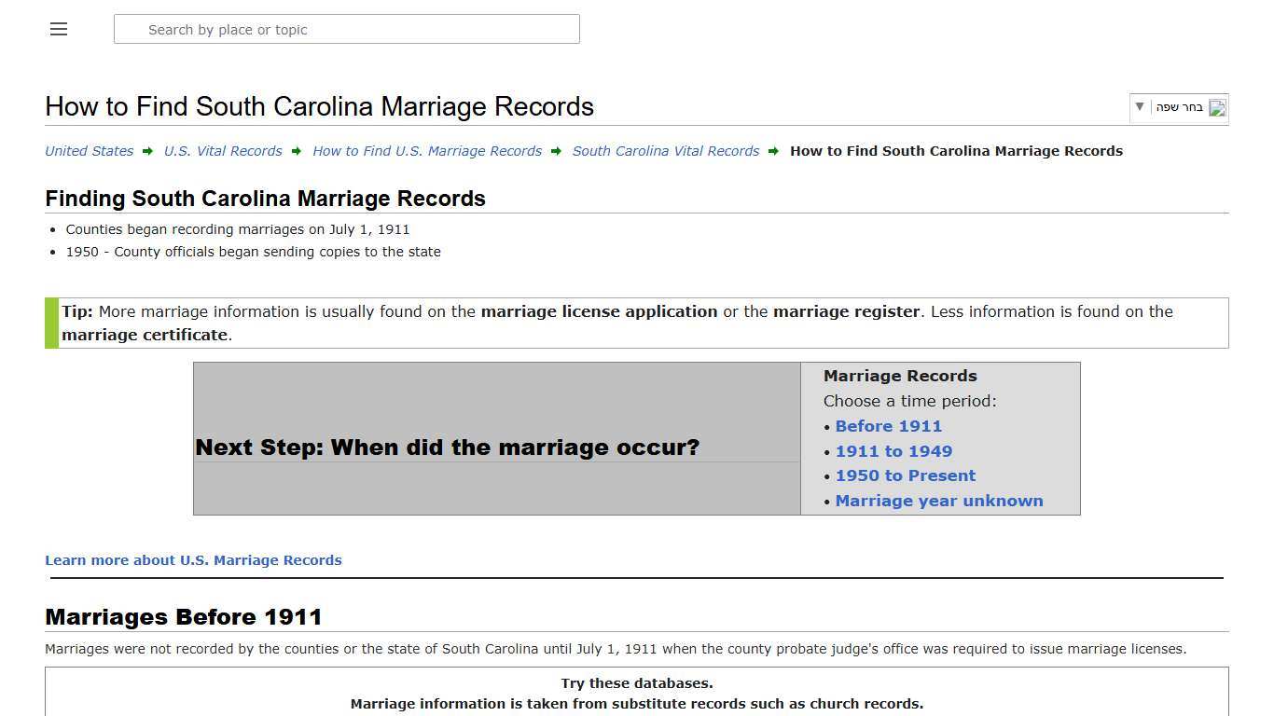Open How to Find U.S. Marriage Records
The image size is (1274, 716).
(427, 150)
